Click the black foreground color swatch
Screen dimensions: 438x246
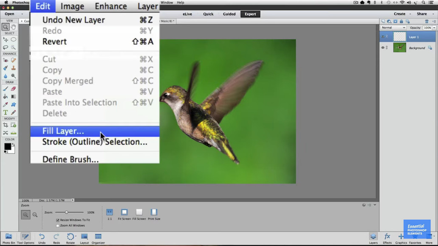click(x=8, y=146)
